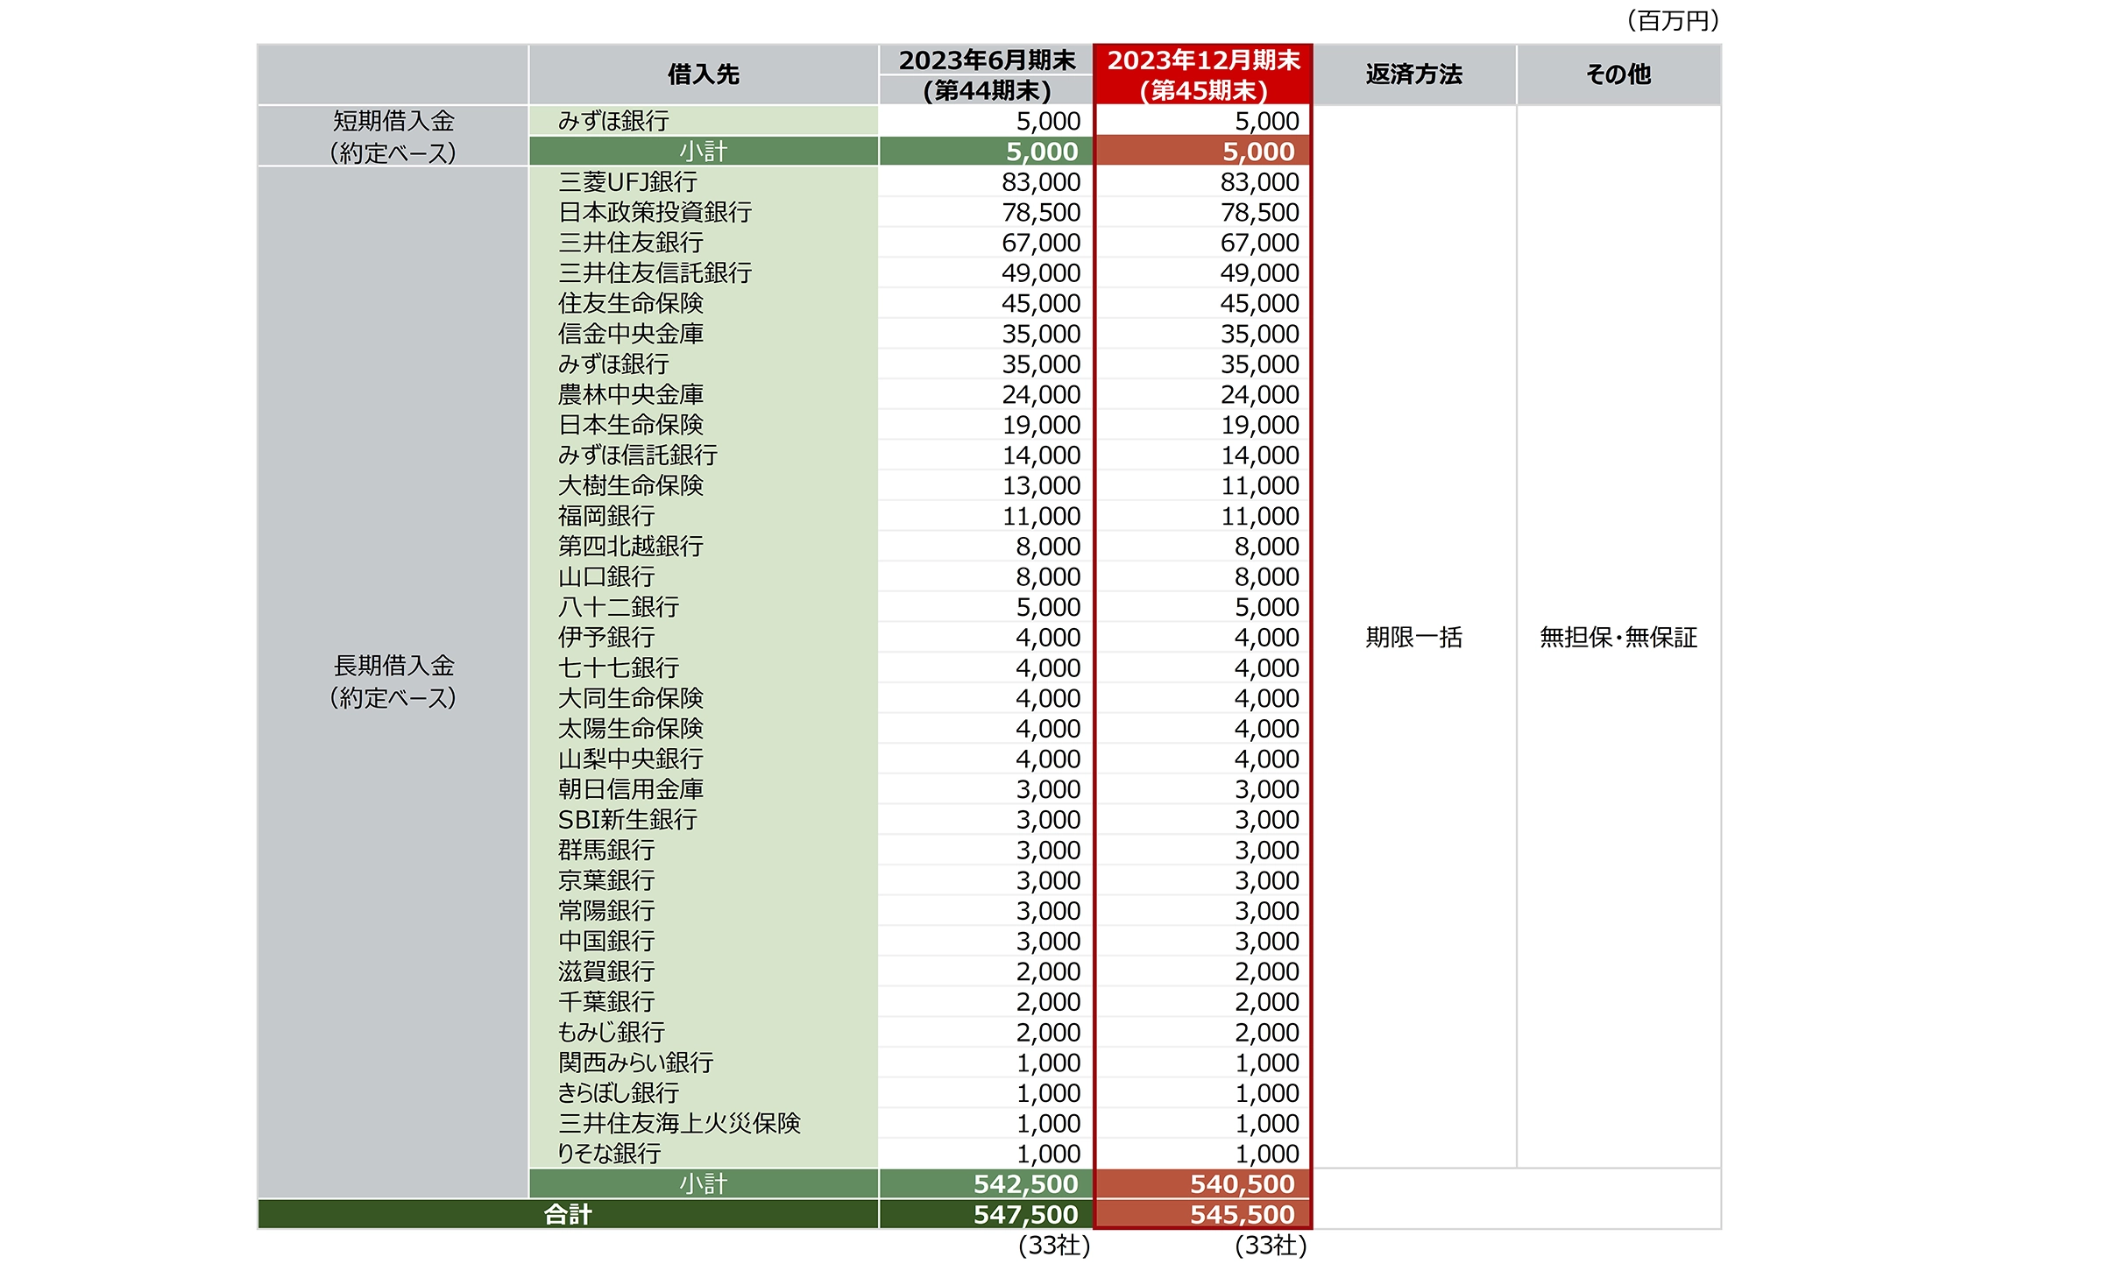The image size is (2103, 1264).
Task: Click the 短期借入金 category cell
Action: (393, 136)
